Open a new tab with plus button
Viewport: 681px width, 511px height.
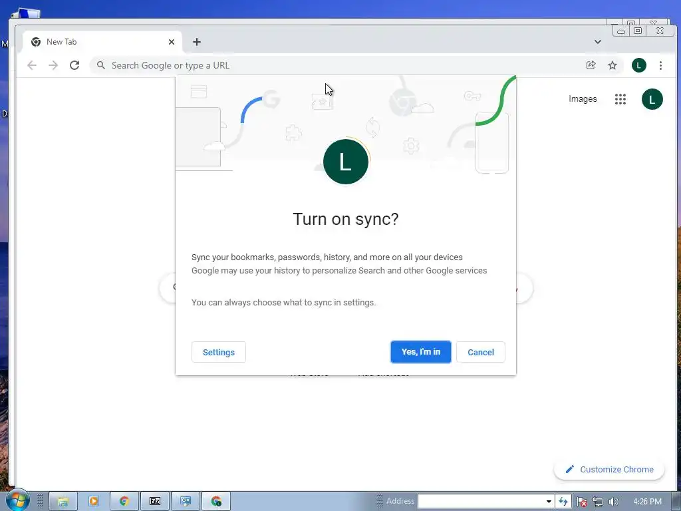tap(197, 42)
